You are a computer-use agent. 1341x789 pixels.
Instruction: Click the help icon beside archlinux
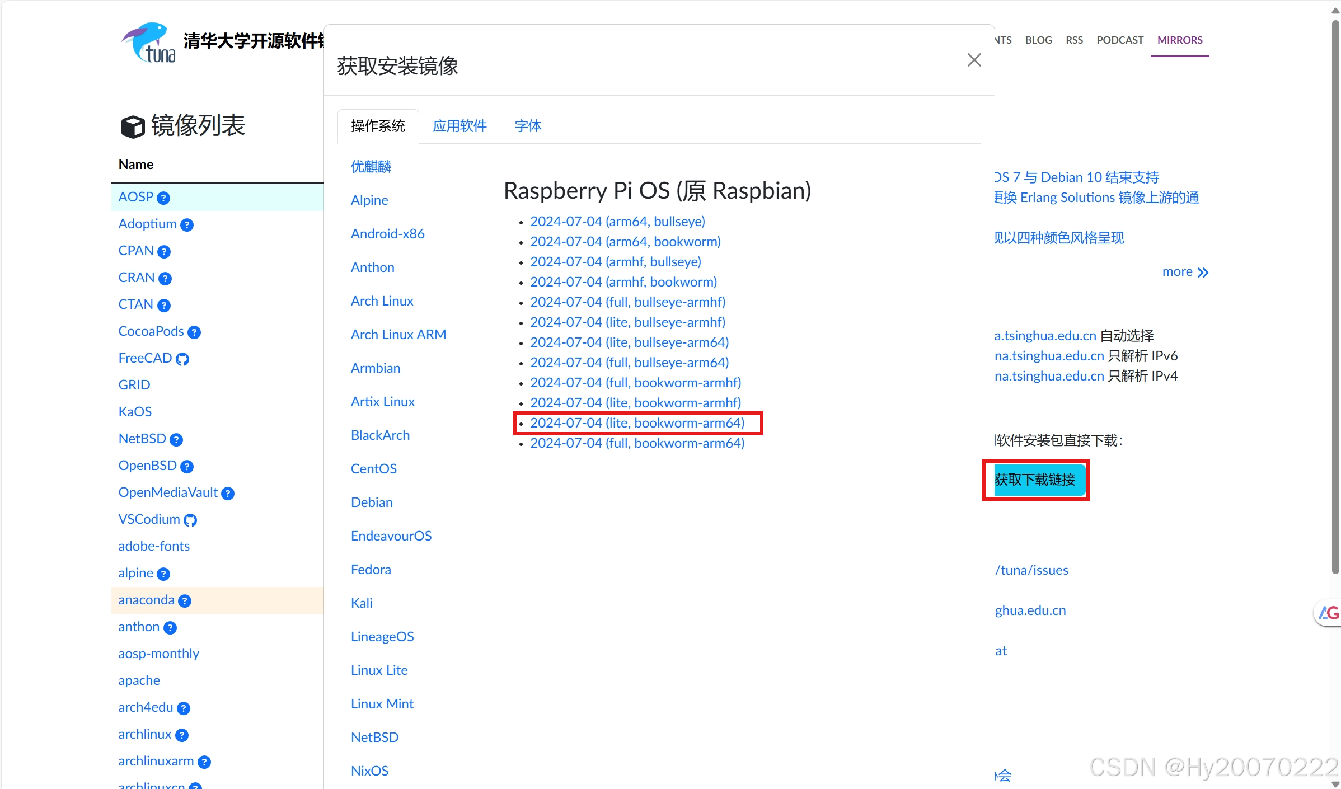[182, 735]
